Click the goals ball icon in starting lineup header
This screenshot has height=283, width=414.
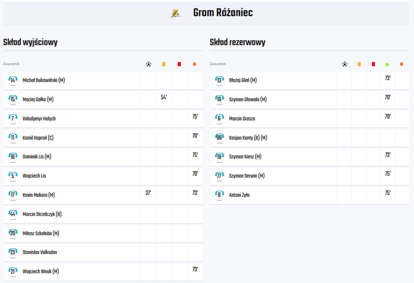click(x=149, y=64)
